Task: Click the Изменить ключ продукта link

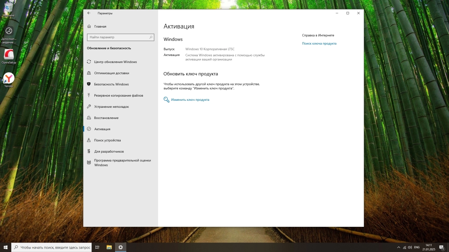Action: [190, 100]
